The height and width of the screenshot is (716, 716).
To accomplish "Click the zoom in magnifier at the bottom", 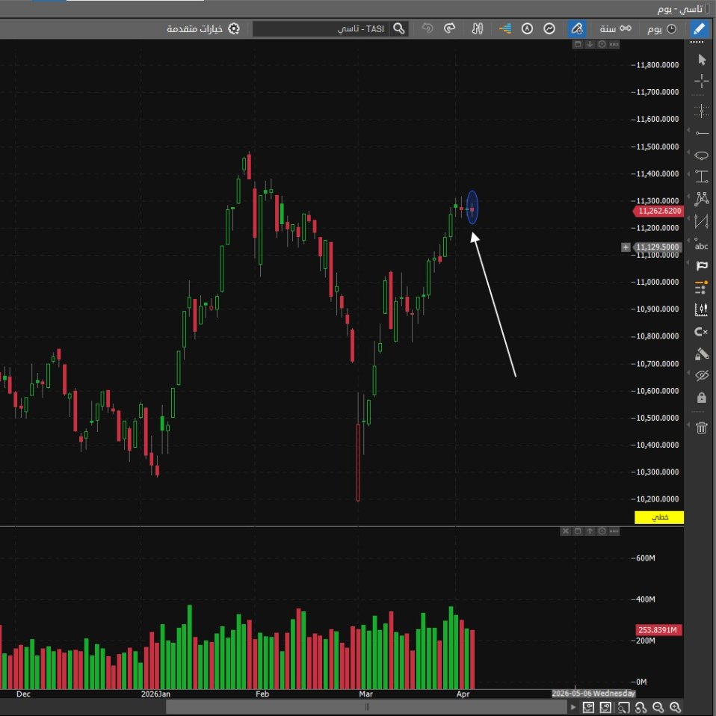I will 676,707.
